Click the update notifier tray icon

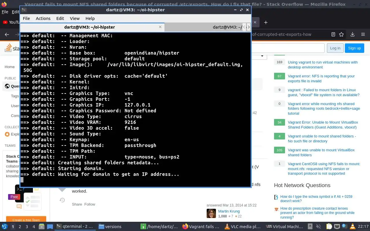(x=345, y=227)
